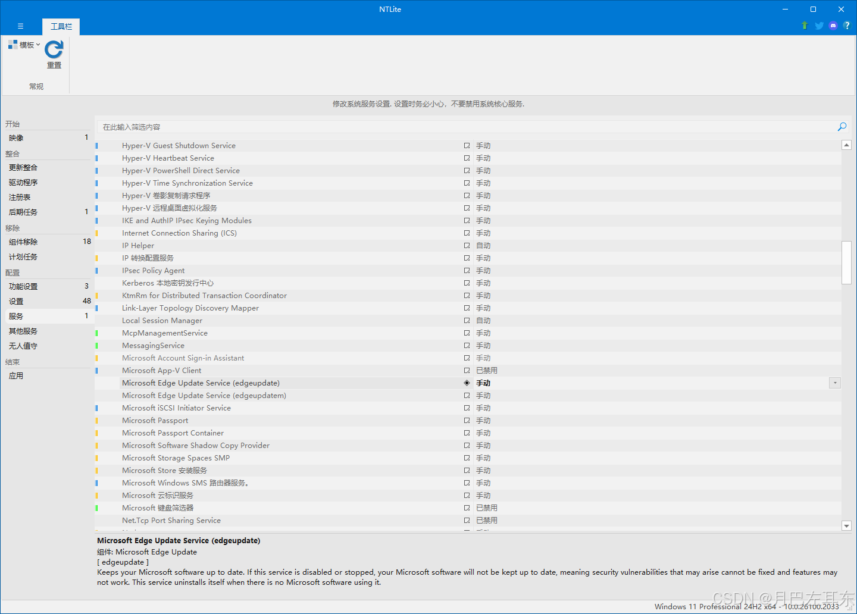This screenshot has width=857, height=614.
Task: Open startup-mode dropdown arrow for edgeupdate
Action: pyautogui.click(x=835, y=383)
